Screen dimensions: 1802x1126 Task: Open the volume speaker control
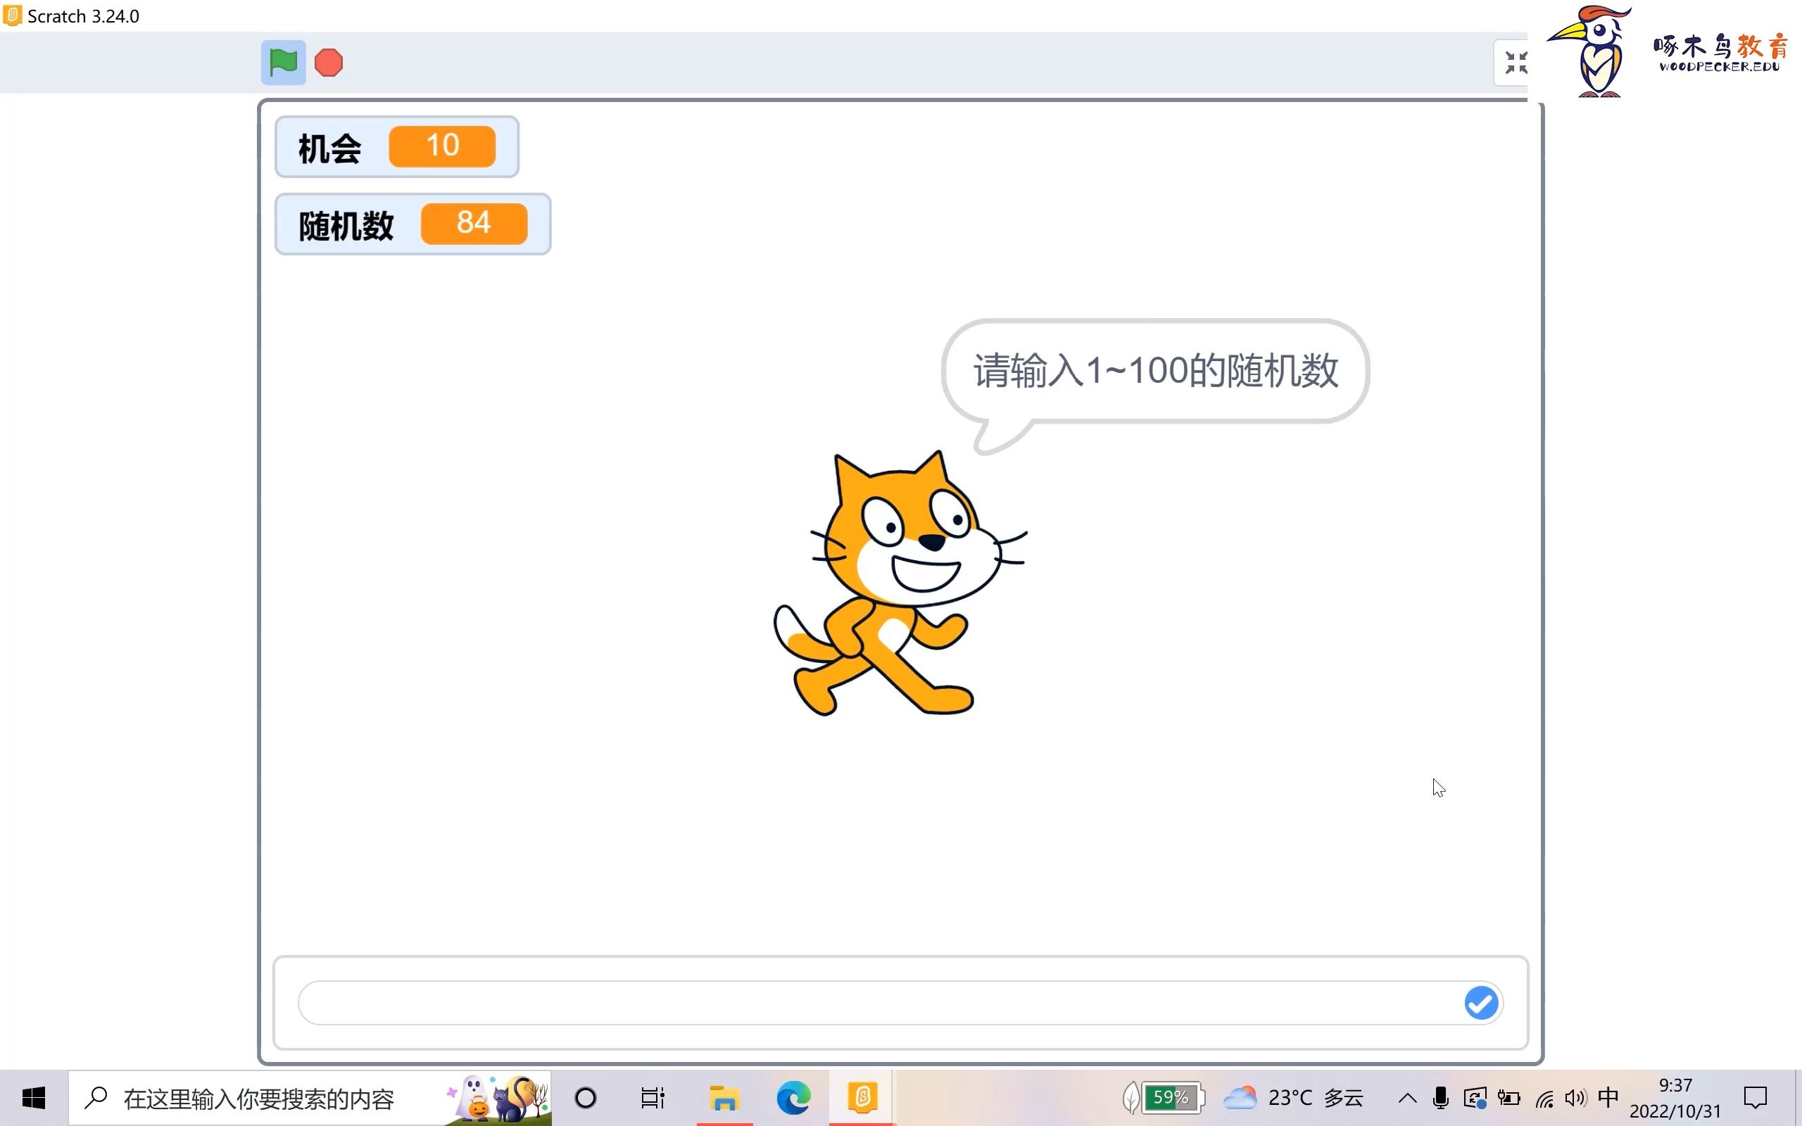1575,1098
